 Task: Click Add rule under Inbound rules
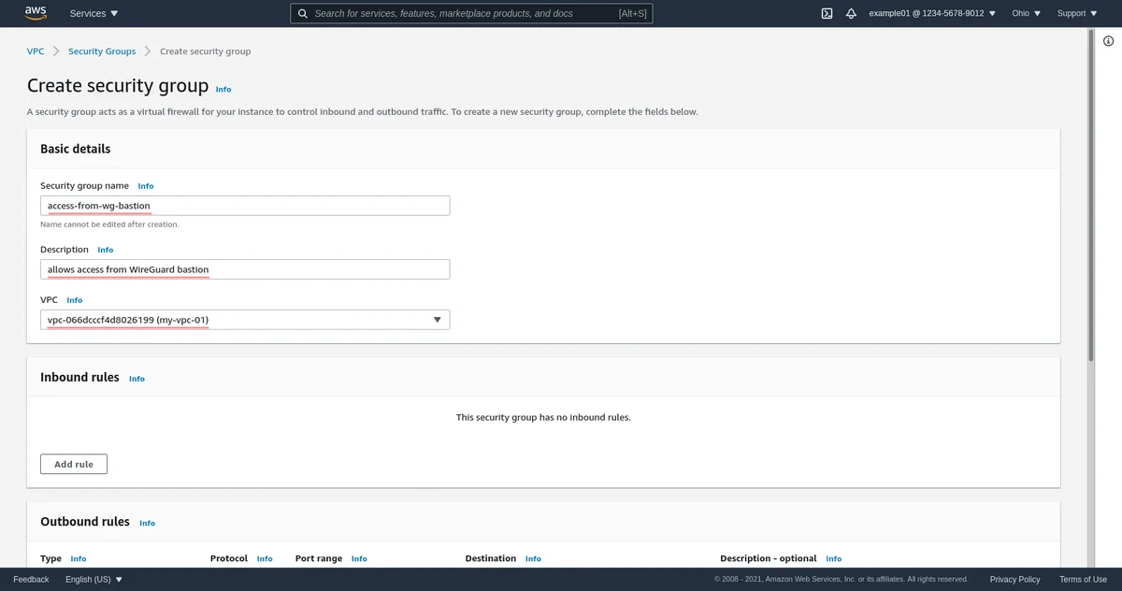[73, 463]
